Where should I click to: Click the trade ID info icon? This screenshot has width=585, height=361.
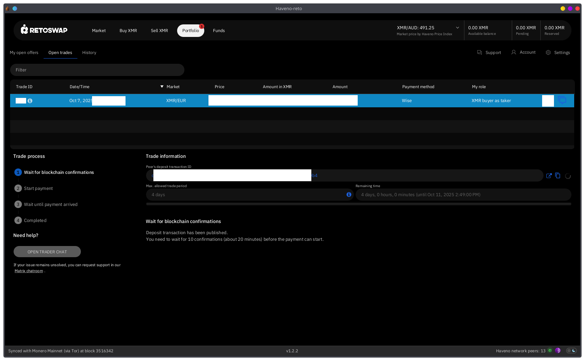pyautogui.click(x=30, y=101)
